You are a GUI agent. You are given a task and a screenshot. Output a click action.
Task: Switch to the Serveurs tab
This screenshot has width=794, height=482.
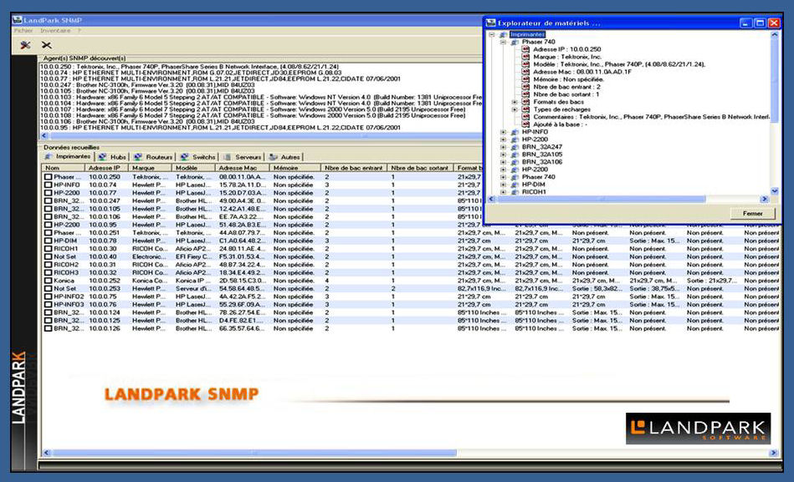(x=243, y=157)
